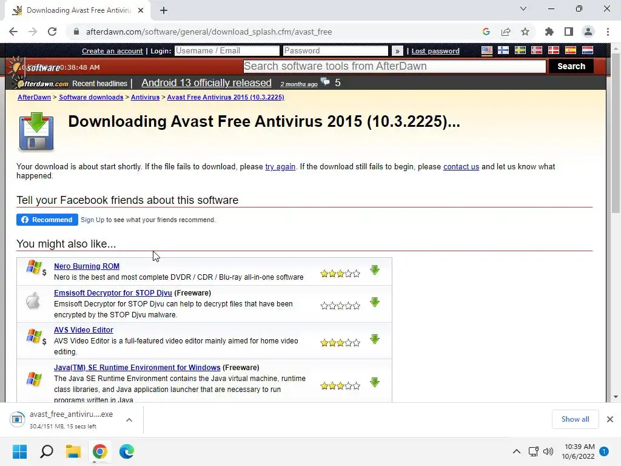The height and width of the screenshot is (466, 621).
Task: Download Java SE Runtime green arrow
Action: pos(375,382)
